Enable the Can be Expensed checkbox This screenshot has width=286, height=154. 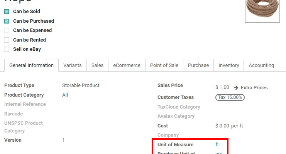[7, 30]
